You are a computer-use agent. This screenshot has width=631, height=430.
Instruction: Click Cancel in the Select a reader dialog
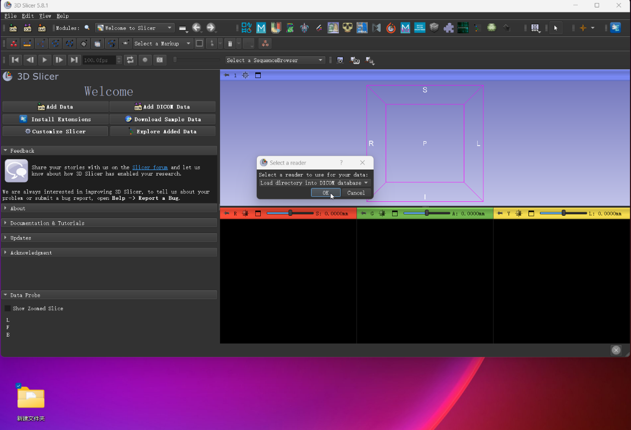click(356, 193)
